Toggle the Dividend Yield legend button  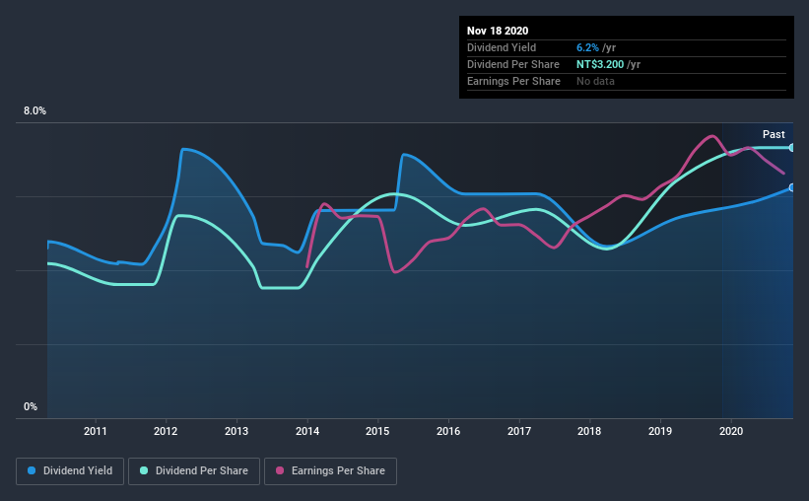70,471
